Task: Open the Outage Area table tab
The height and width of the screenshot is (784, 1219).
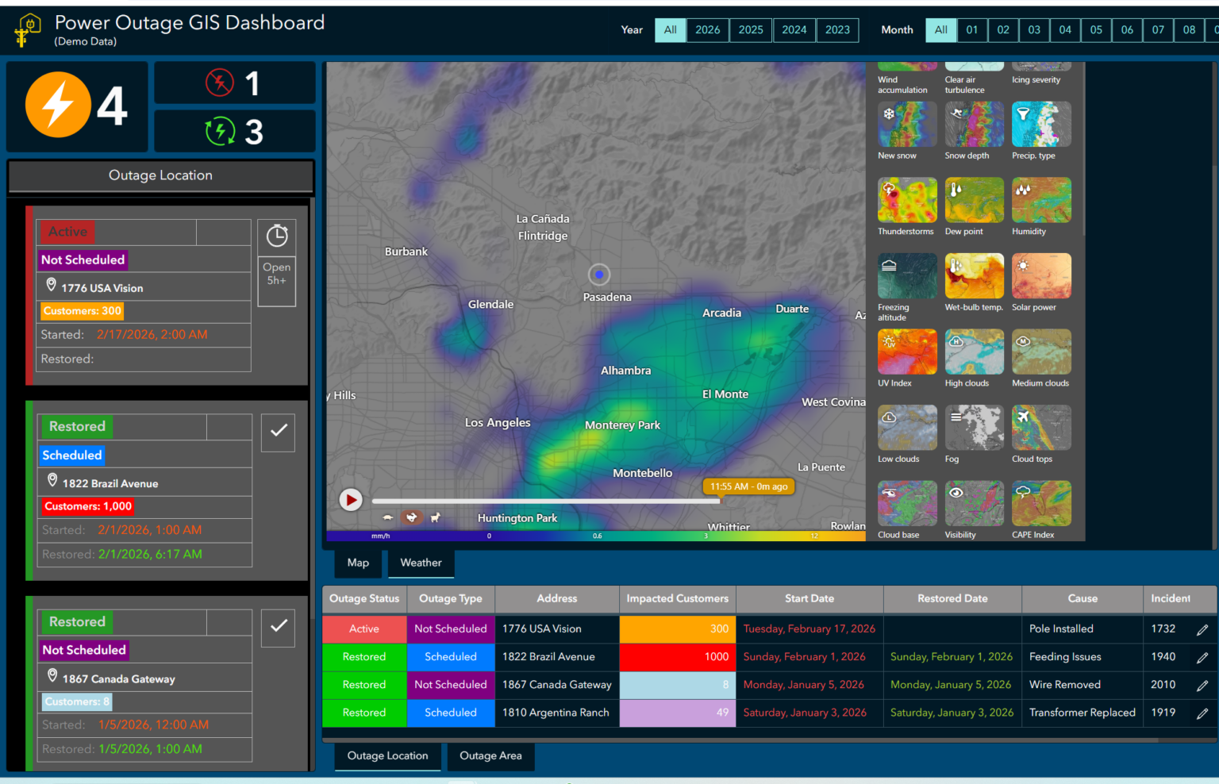Action: [490, 756]
